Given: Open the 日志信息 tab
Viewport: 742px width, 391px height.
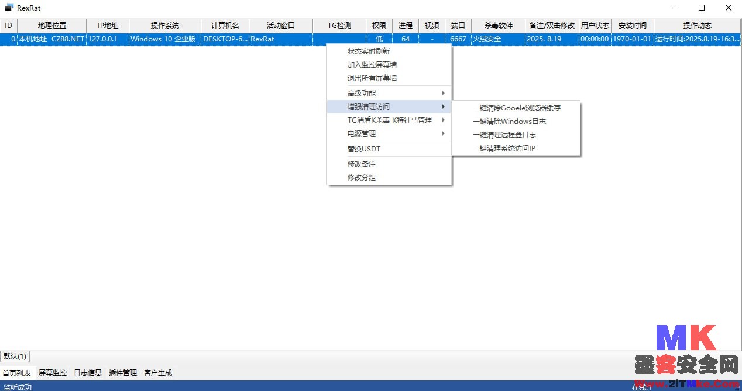Looking at the screenshot, I should [x=88, y=373].
